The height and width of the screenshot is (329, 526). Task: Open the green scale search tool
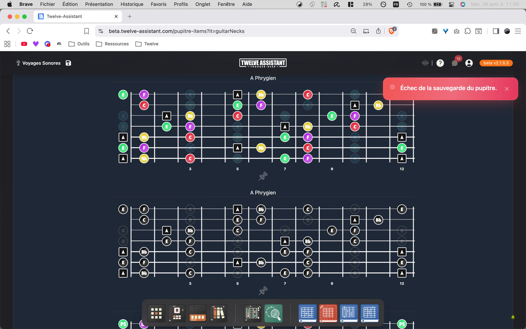coord(273,313)
